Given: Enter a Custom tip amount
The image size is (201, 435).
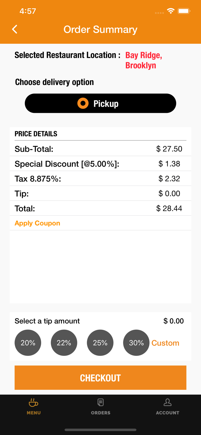Looking at the screenshot, I should [165, 343].
